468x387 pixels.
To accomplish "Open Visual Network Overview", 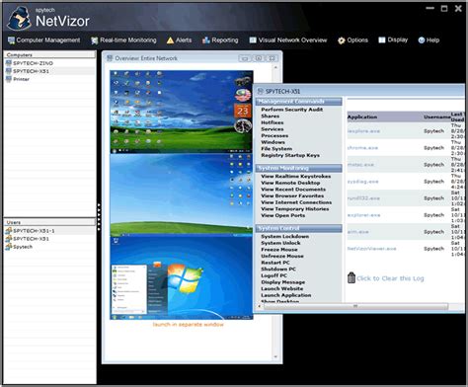I will pyautogui.click(x=288, y=40).
